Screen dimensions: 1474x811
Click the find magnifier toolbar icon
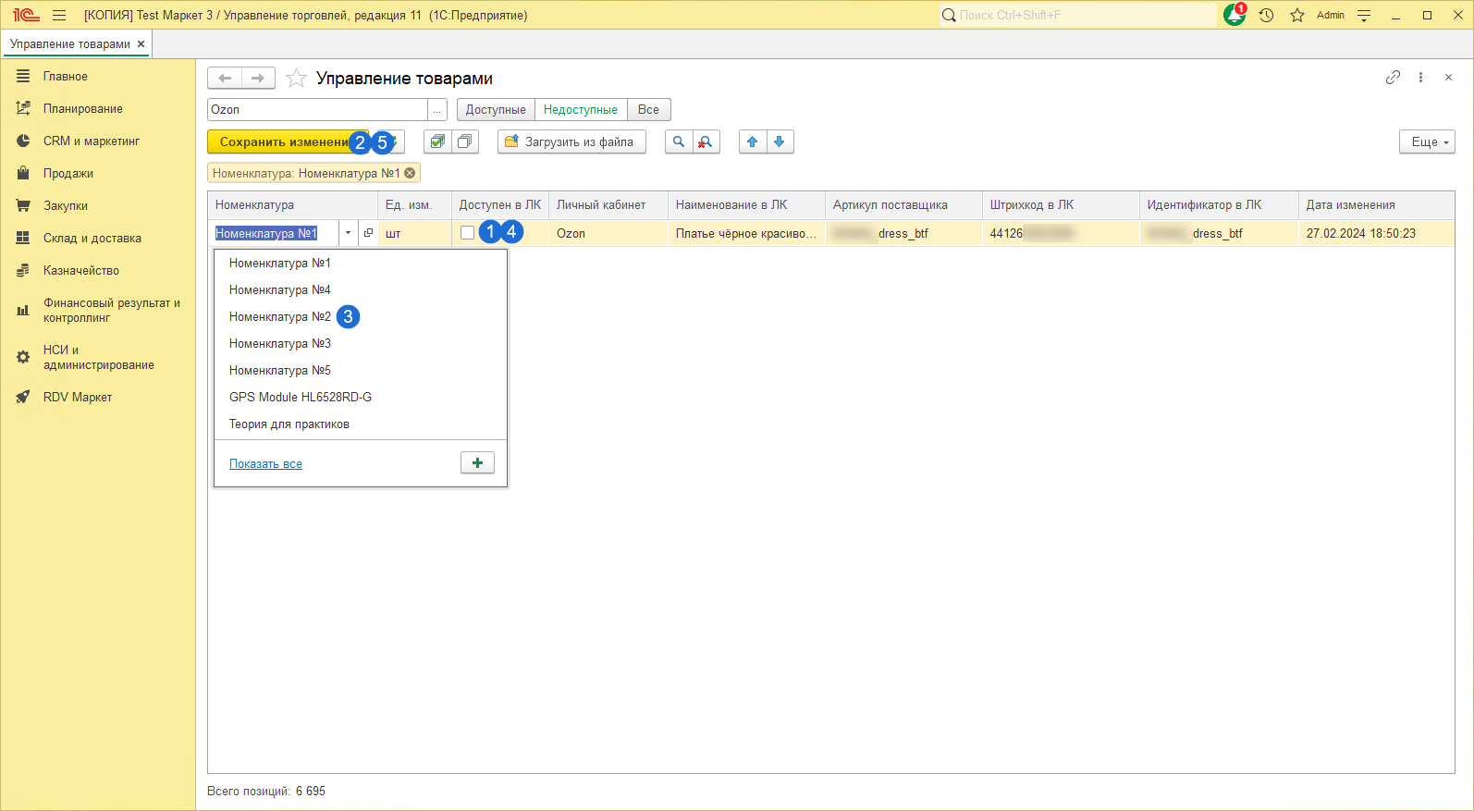679,141
